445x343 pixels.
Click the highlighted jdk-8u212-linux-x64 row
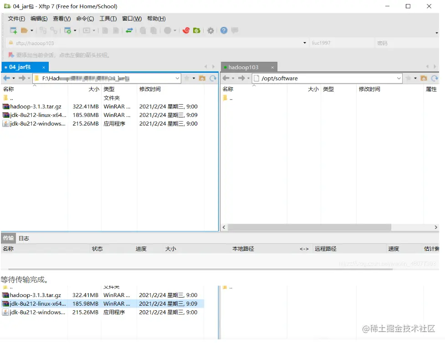click(x=102, y=304)
